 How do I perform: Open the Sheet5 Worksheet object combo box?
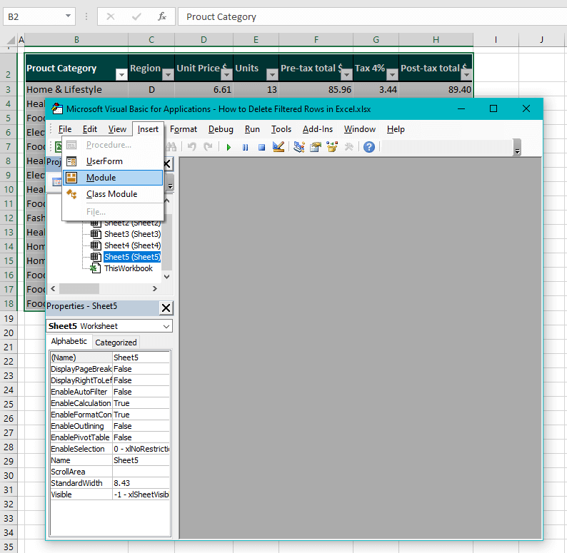109,326
